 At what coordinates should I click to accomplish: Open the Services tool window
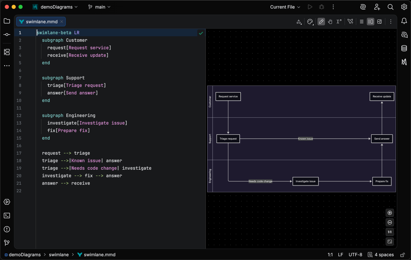(x=7, y=202)
